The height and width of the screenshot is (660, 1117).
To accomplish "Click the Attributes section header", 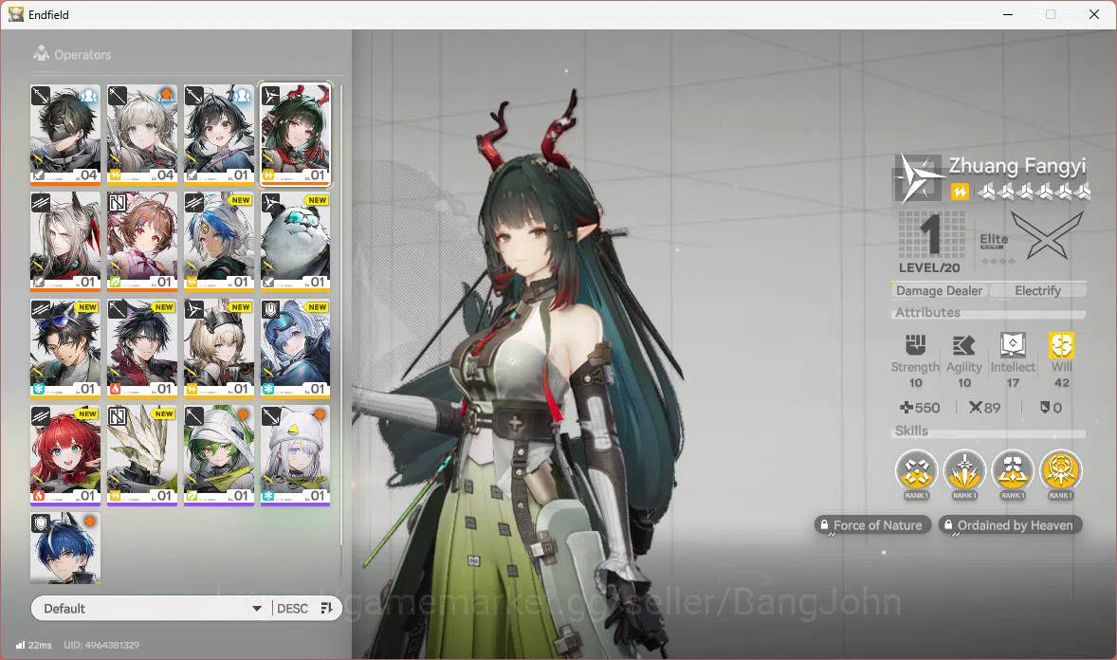I will (927, 312).
